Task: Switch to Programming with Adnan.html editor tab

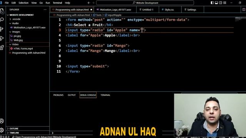Action: (x=72, y=10)
